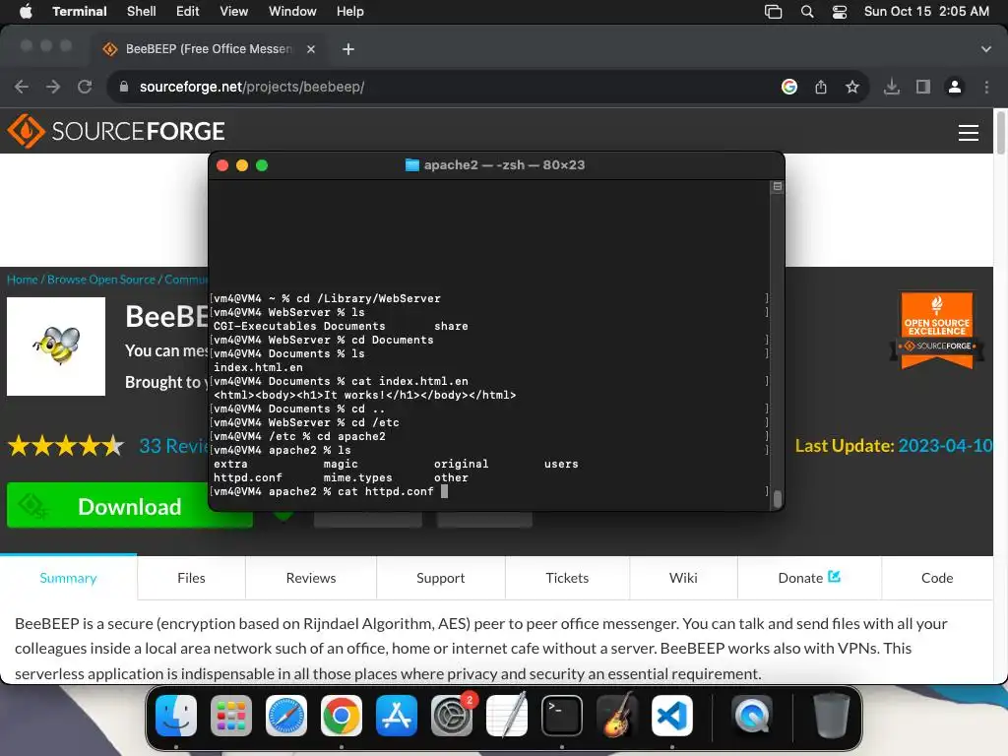Open Launchpad from the Dock

(x=230, y=716)
